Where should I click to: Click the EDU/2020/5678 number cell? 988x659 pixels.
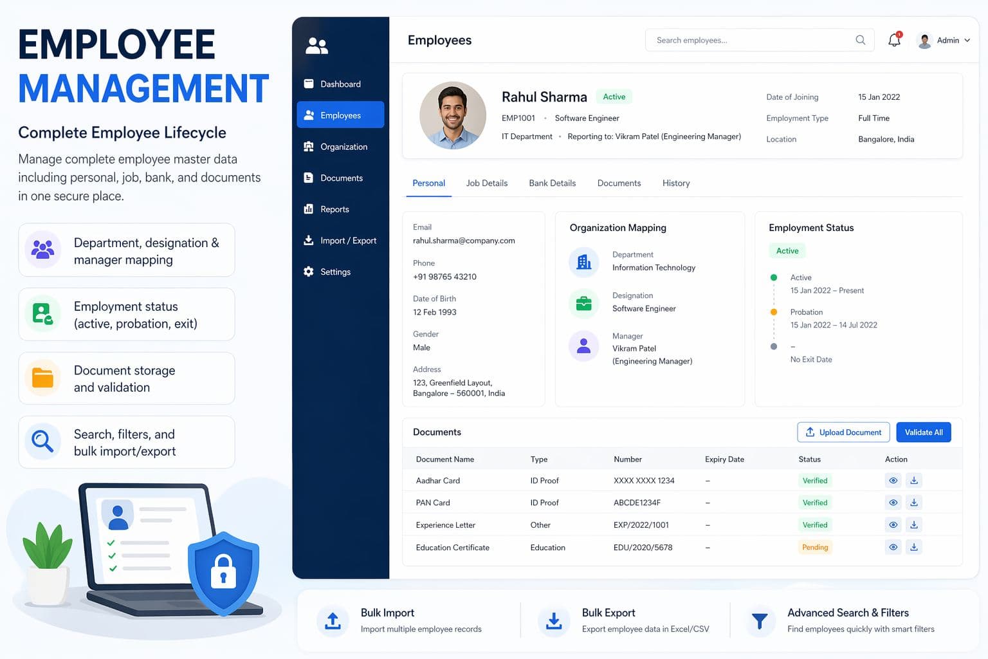(x=643, y=548)
